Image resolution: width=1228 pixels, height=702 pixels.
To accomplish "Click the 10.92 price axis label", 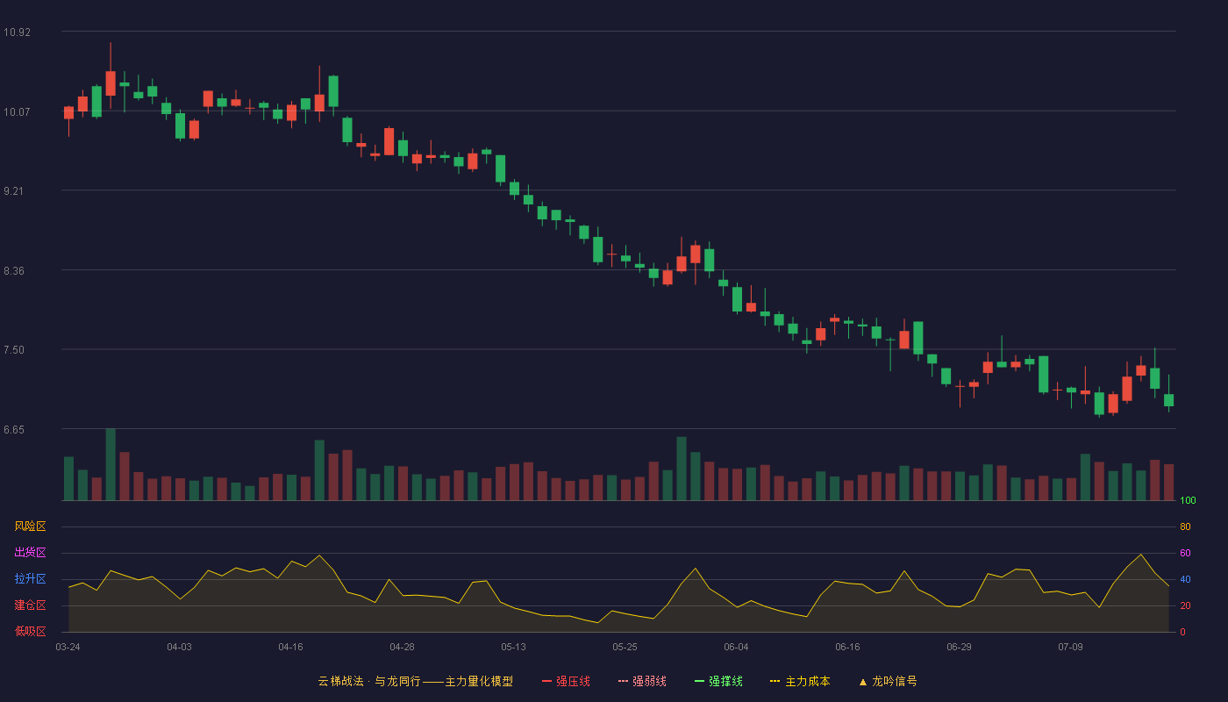I will pos(17,32).
